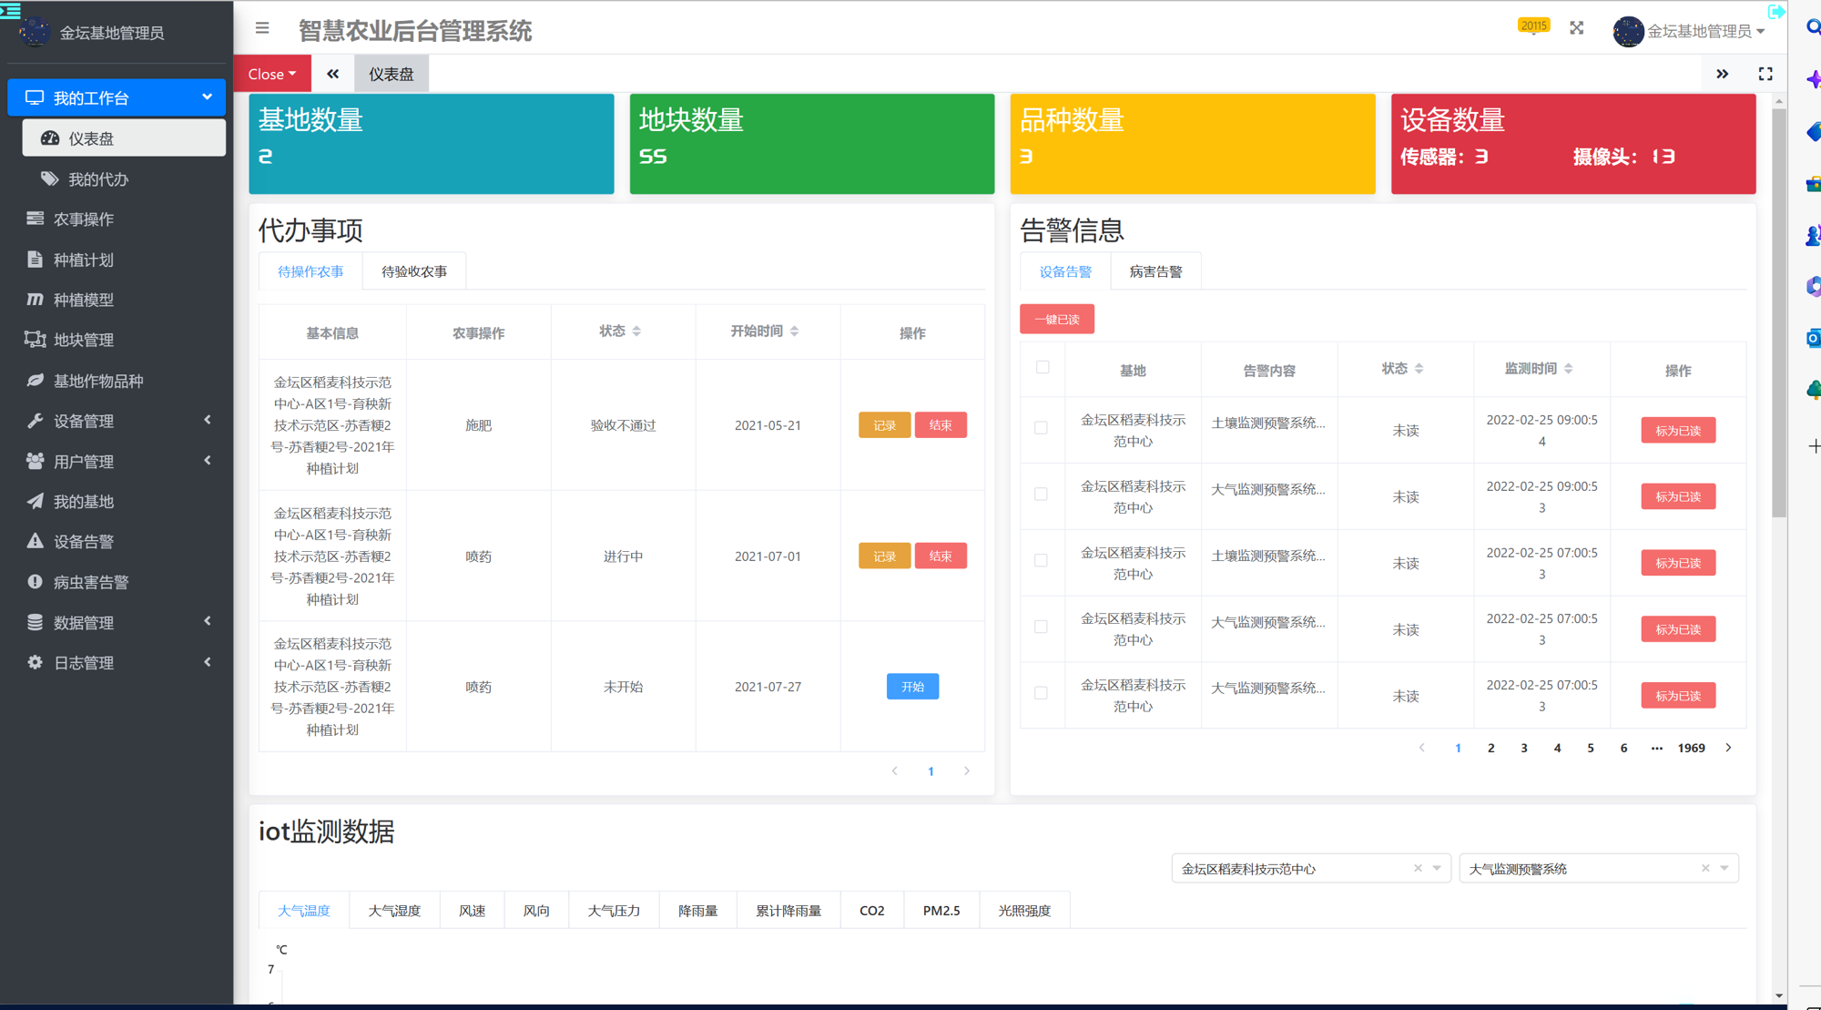The height and width of the screenshot is (1010, 1821).
Task: Enter fullscreen with the cross-arrows icon
Action: pyautogui.click(x=1576, y=28)
